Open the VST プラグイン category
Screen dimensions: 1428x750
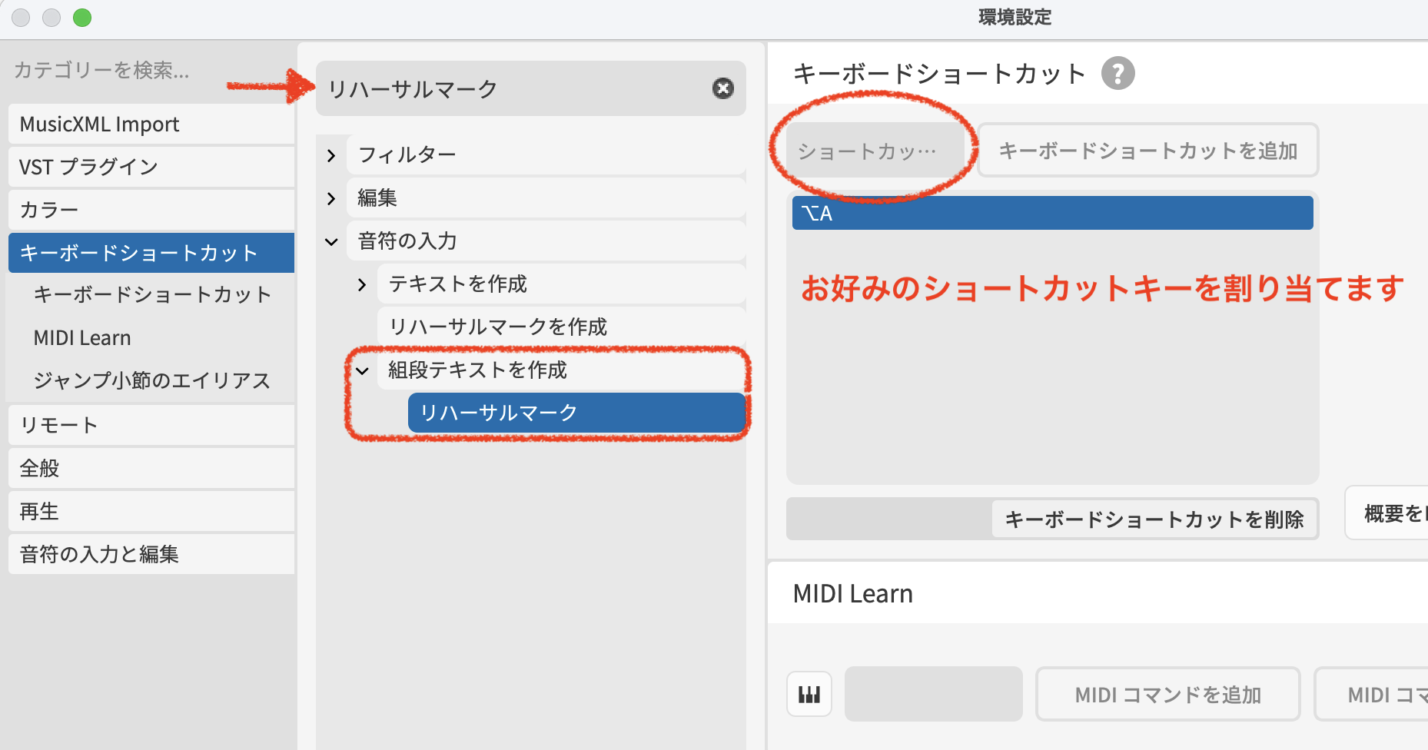[151, 168]
